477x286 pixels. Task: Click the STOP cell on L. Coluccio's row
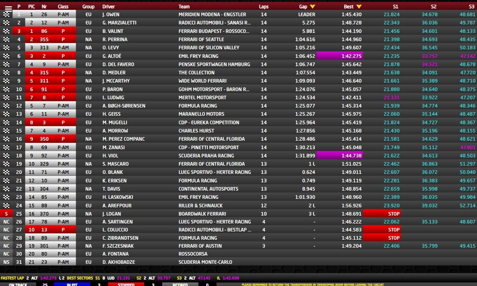382,230
